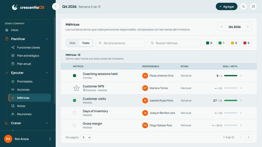Switch to the Mías tab
The width and height of the screenshot is (262, 147).
click(x=72, y=43)
